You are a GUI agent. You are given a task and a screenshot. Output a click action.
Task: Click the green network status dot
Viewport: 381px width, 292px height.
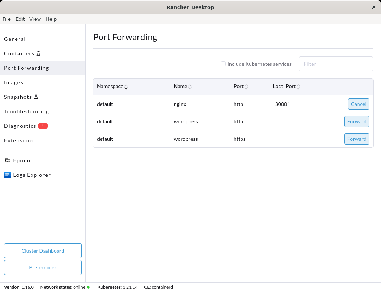point(88,287)
